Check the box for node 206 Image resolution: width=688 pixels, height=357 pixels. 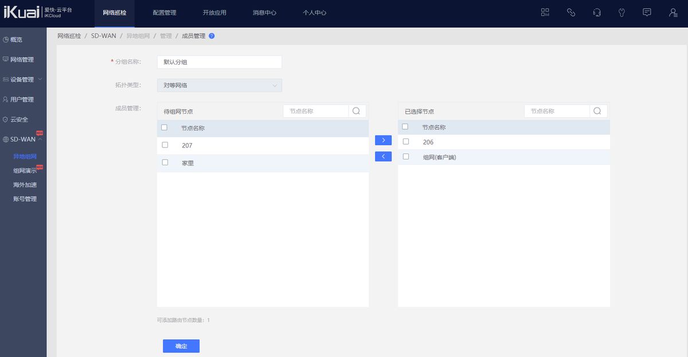(x=406, y=141)
